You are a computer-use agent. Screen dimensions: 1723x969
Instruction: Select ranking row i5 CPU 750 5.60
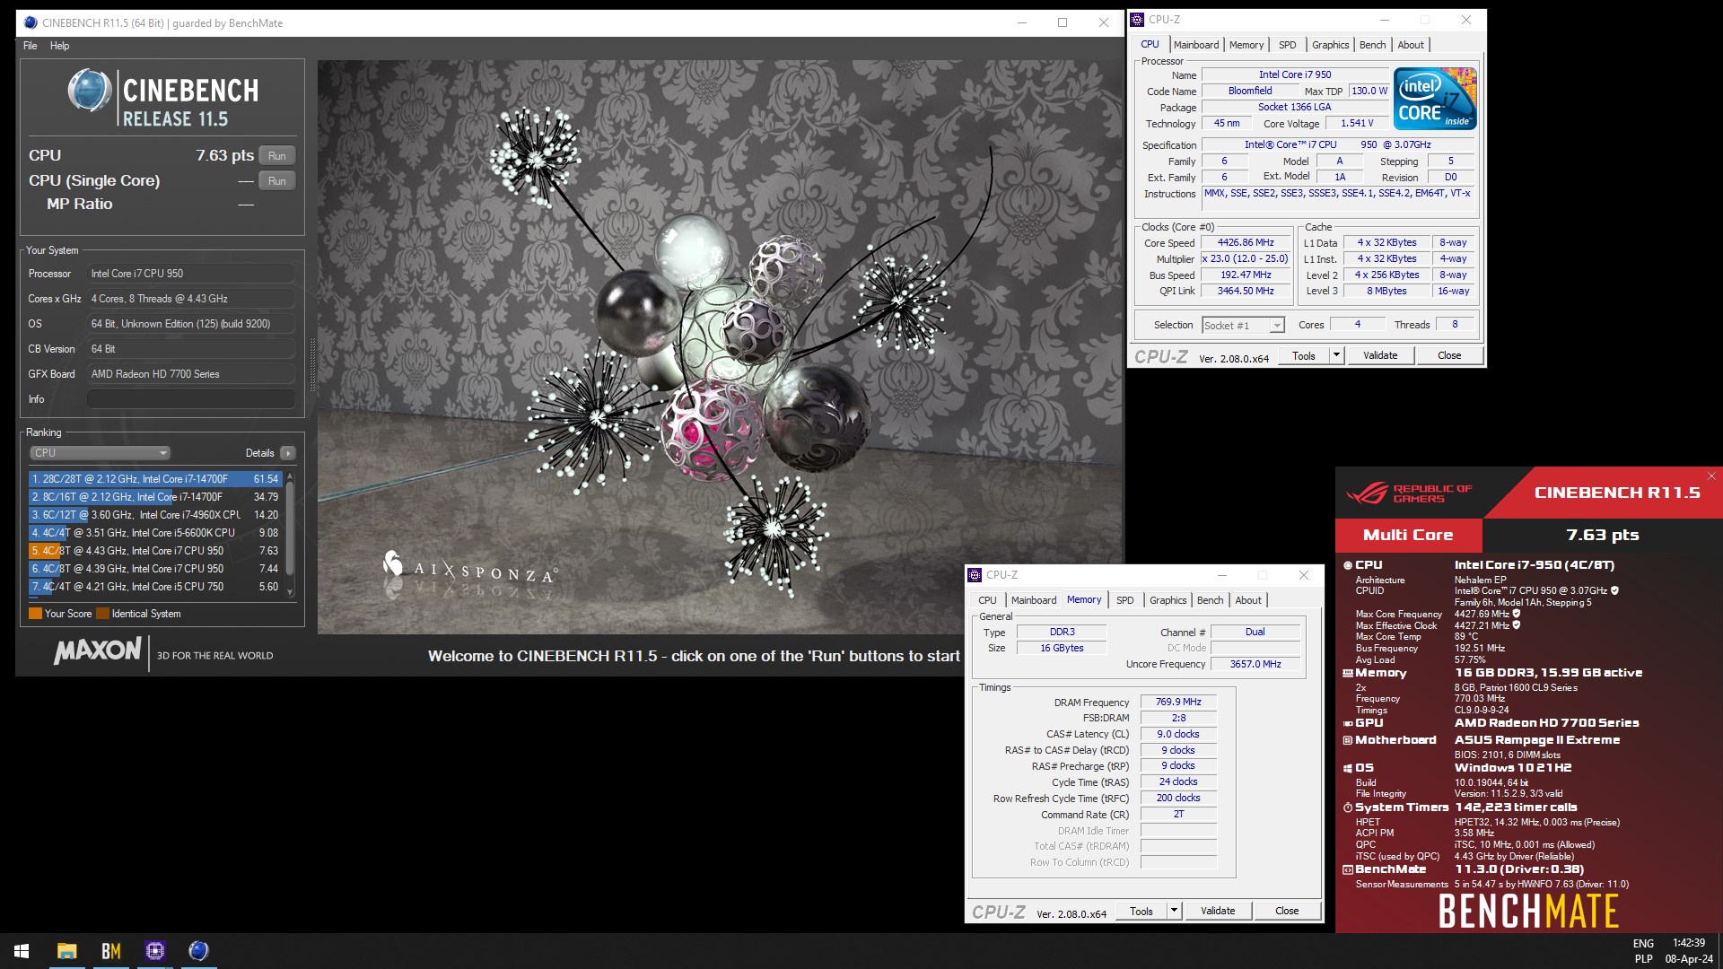(155, 587)
